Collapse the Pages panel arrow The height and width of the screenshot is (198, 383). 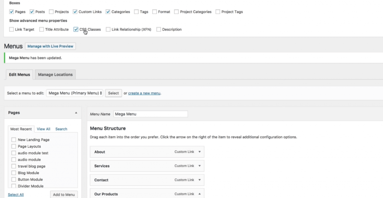pyautogui.click(x=76, y=112)
